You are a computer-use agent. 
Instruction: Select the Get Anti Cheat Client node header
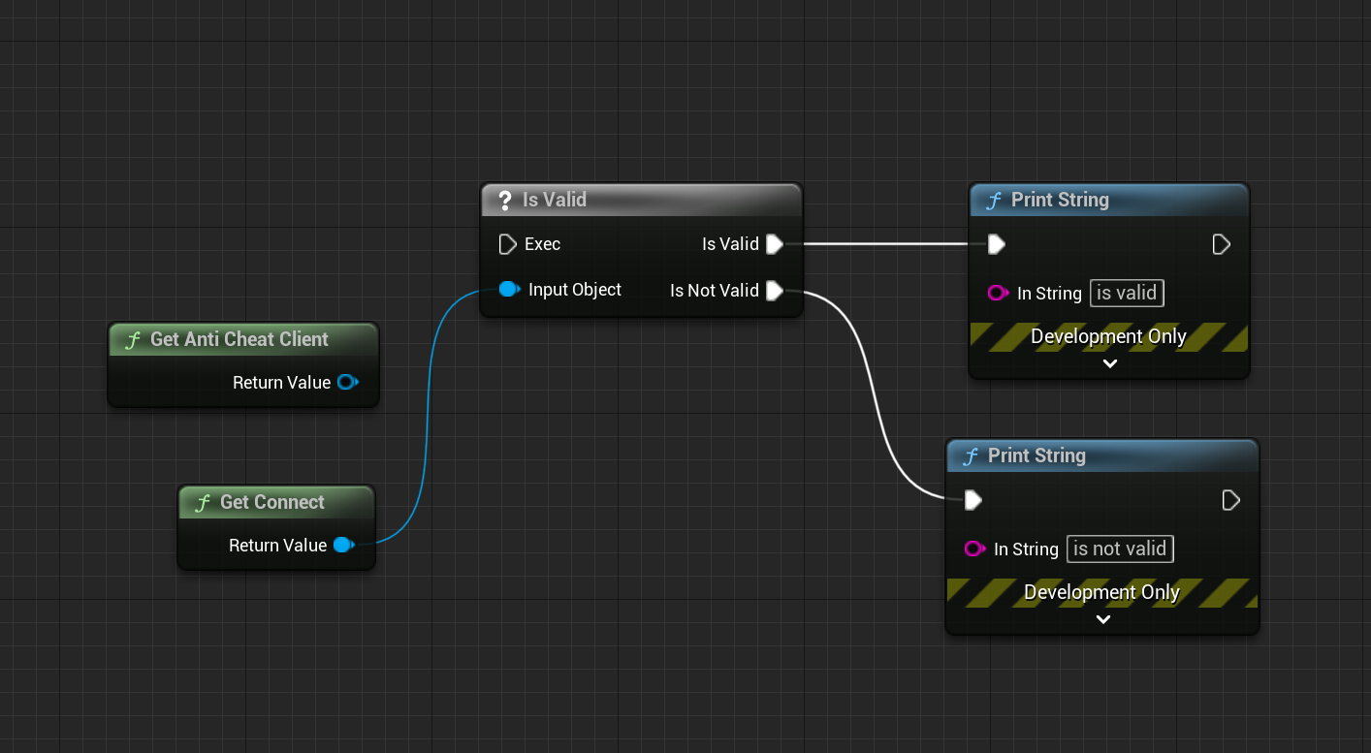tap(242, 339)
